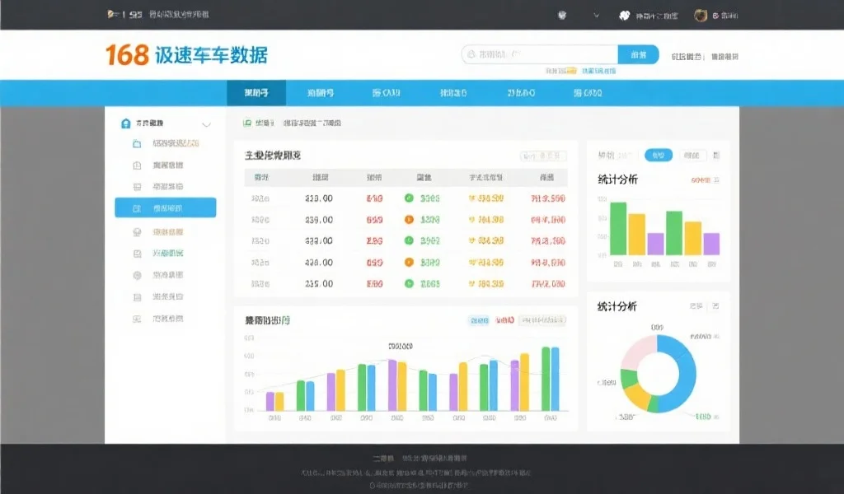This screenshot has width=844, height=494.
Task: Click the last icon at the sidebar bottom
Action: tap(137, 319)
